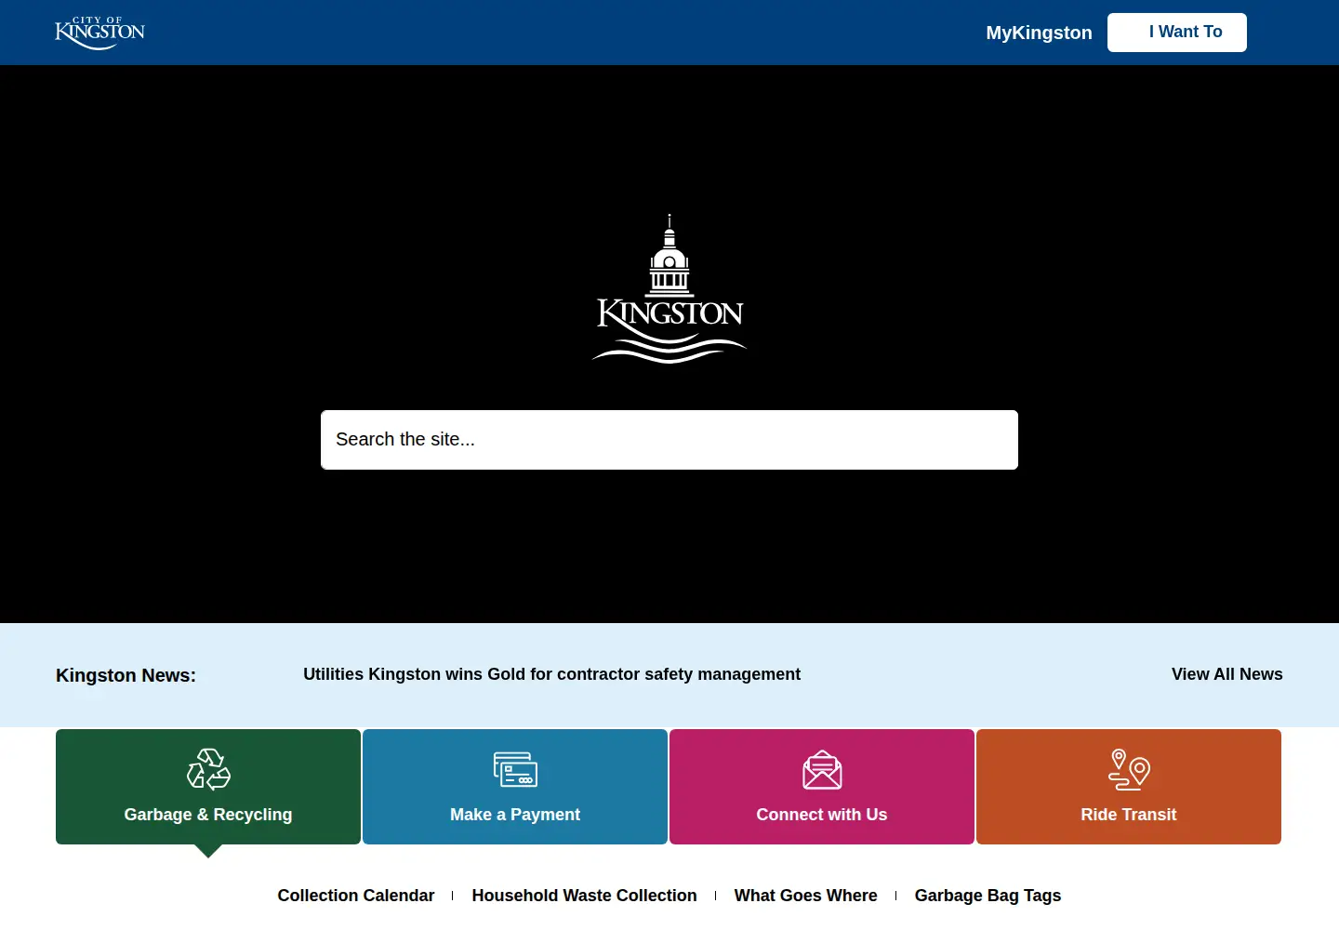The width and height of the screenshot is (1339, 930).
Task: Select the Ride Transit tab label
Action: [x=1129, y=815]
